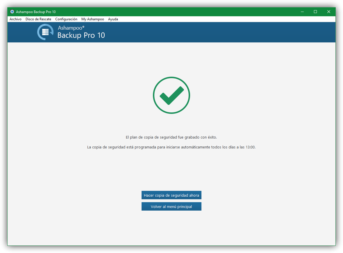The image size is (343, 253).
Task: Click the Ashampoo Backup Pro logo icon
Action: coord(45,32)
